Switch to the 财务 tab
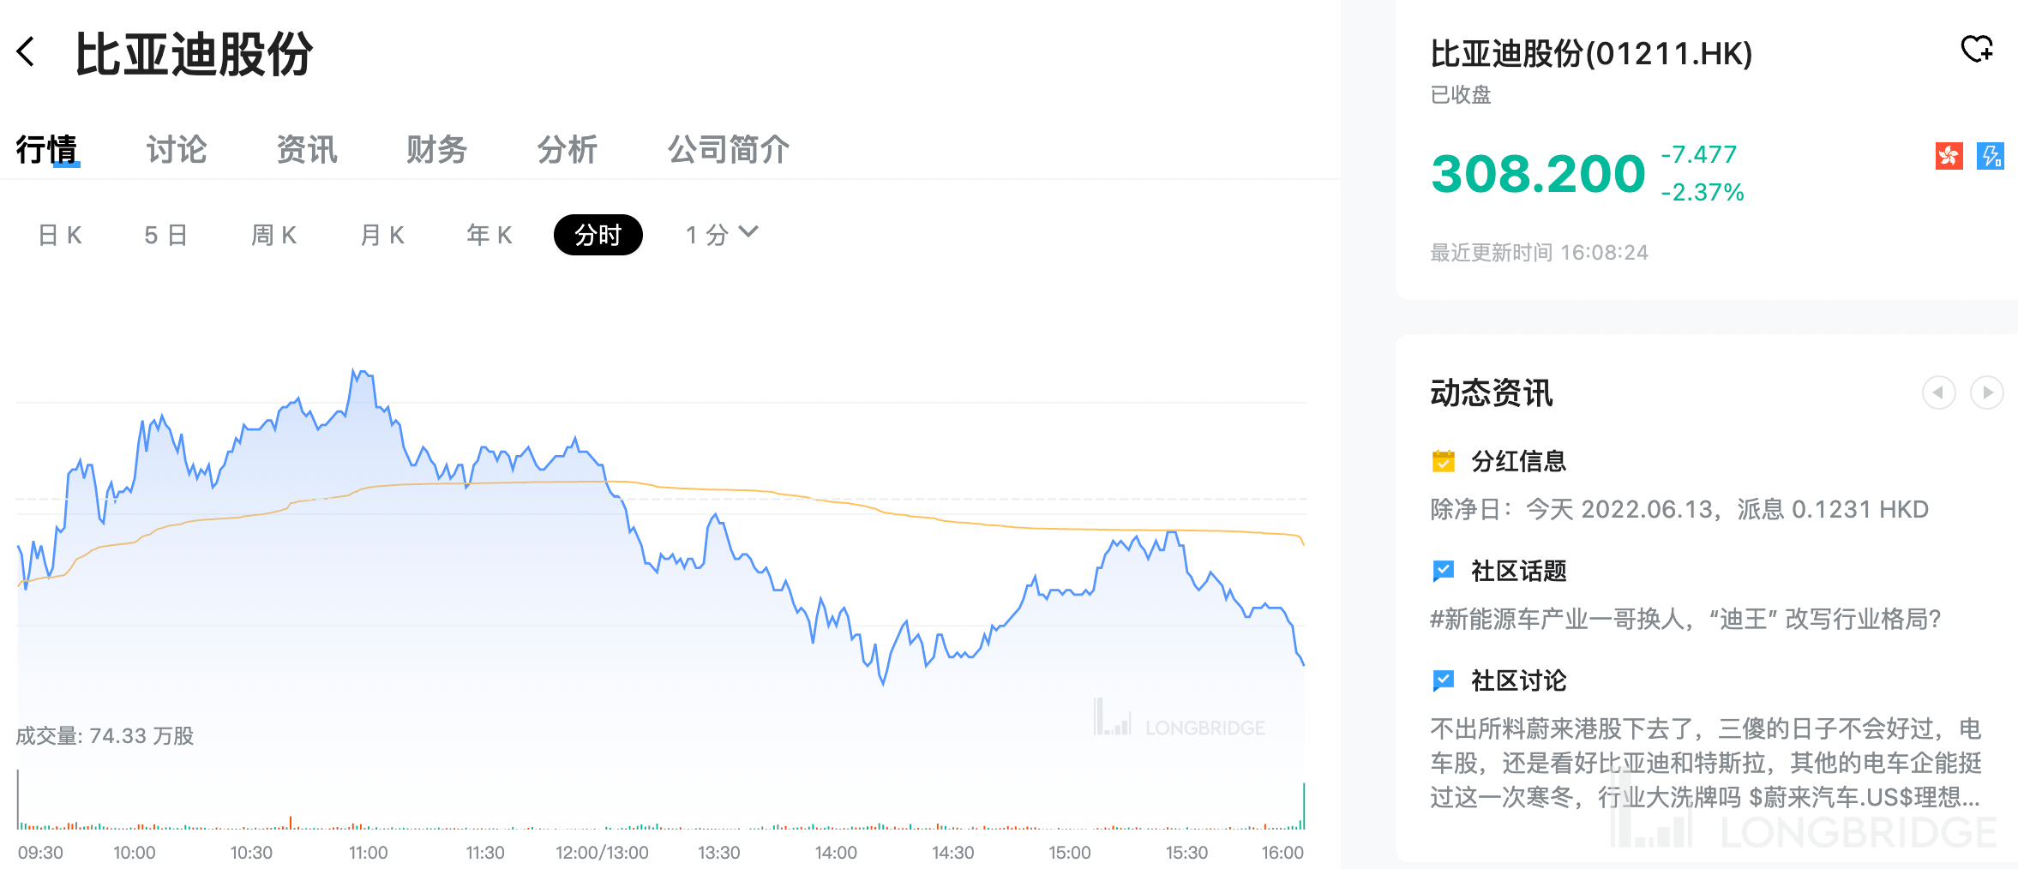The height and width of the screenshot is (869, 2018). tap(436, 148)
